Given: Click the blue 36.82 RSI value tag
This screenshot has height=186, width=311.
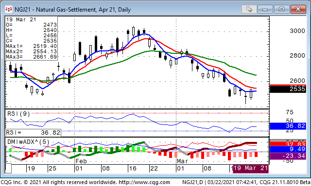Looking at the screenshot, I should [288, 126].
